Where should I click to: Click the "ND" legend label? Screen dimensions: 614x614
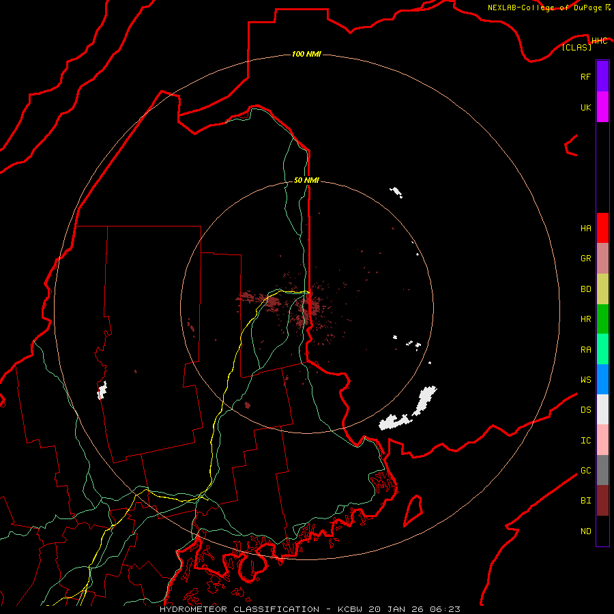(585, 531)
